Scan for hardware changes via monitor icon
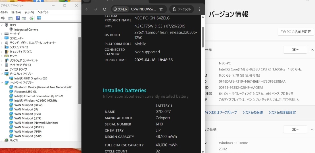Image resolution: width=315 pixels, height=153 pixels. click(39, 18)
